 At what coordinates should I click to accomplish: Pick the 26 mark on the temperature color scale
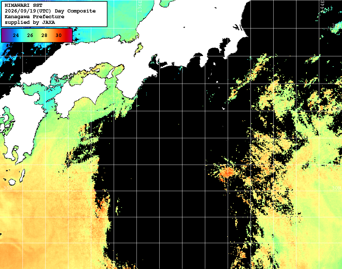[x=30, y=36]
